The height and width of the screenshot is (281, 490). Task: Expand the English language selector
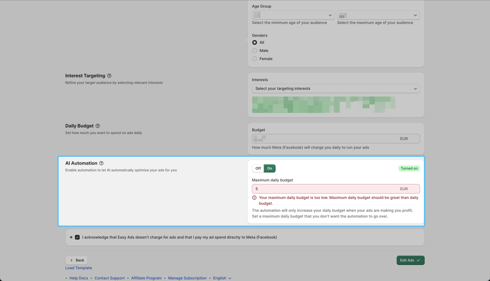pos(222,278)
